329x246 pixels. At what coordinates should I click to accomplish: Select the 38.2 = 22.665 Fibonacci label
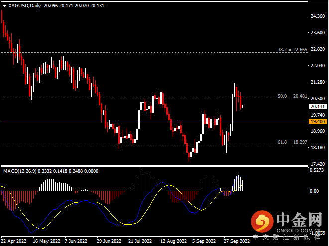pyautogui.click(x=292, y=49)
